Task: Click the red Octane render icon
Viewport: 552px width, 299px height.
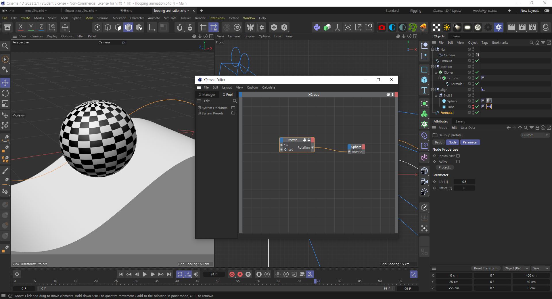Action: tap(382, 27)
